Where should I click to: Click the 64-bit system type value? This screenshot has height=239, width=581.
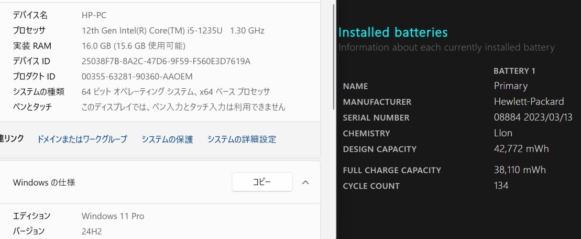pyautogui.click(x=176, y=92)
